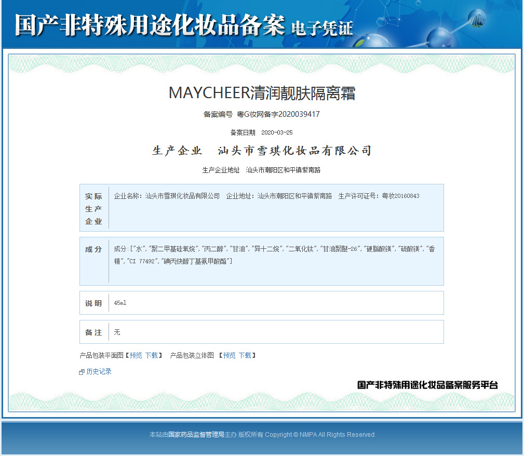Viewport: 524px width, 456px height.
Task: Click the product title MAYCHEER清润靓肤隔离霜
Action: pyautogui.click(x=262, y=93)
